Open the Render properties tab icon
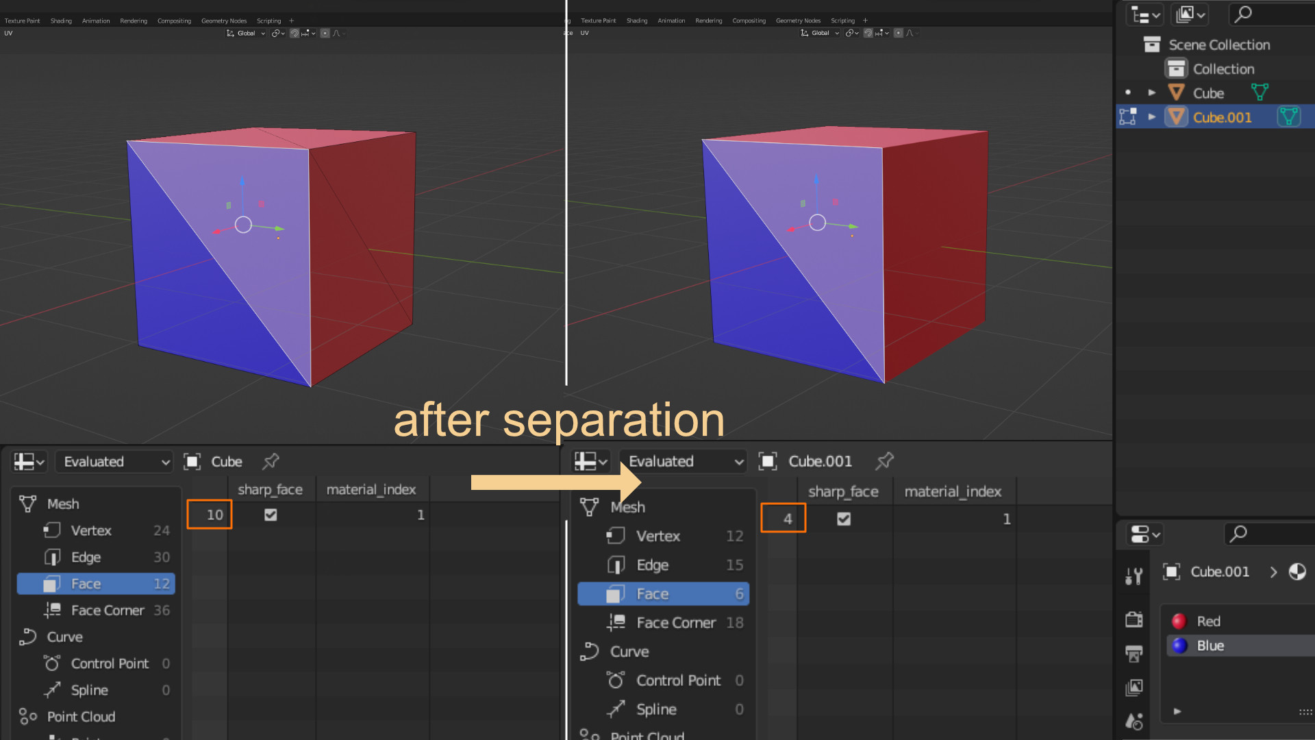1315x740 pixels. pyautogui.click(x=1134, y=619)
